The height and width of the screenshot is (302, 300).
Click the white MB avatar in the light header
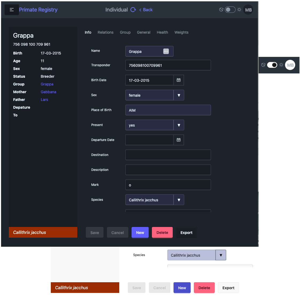290,65
